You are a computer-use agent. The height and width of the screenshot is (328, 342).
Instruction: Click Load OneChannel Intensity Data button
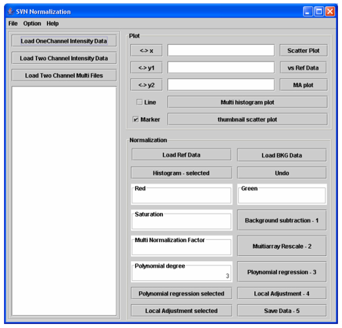click(x=64, y=41)
